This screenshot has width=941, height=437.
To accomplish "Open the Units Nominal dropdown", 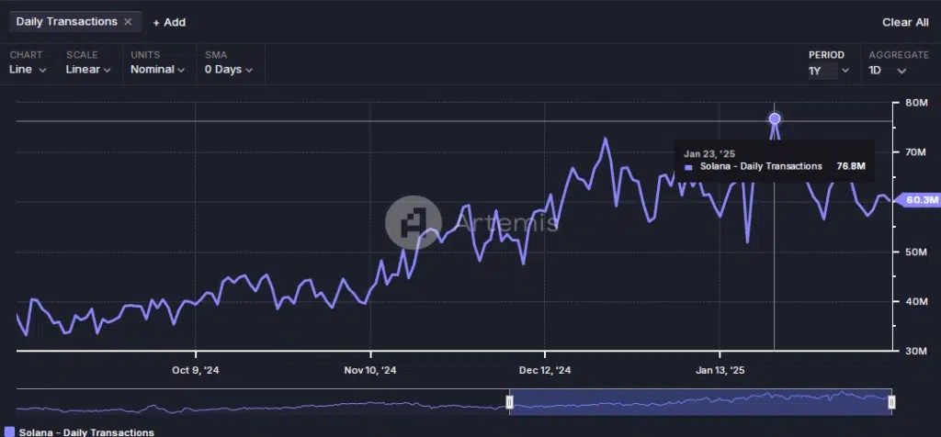I will 157,70.
